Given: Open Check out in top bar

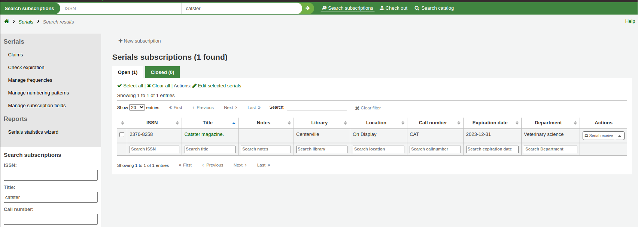Looking at the screenshot, I should [394, 8].
